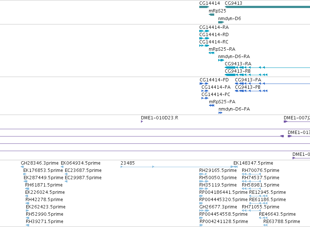
Task: Click the RP004445320.5prime label
Action: [x=223, y=200]
